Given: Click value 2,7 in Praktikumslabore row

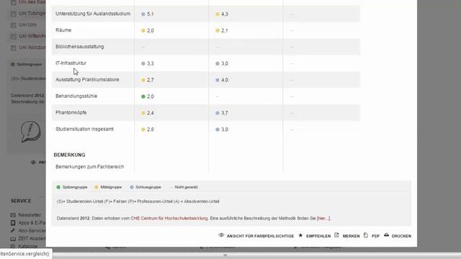Looking at the screenshot, I should pyautogui.click(x=151, y=80).
